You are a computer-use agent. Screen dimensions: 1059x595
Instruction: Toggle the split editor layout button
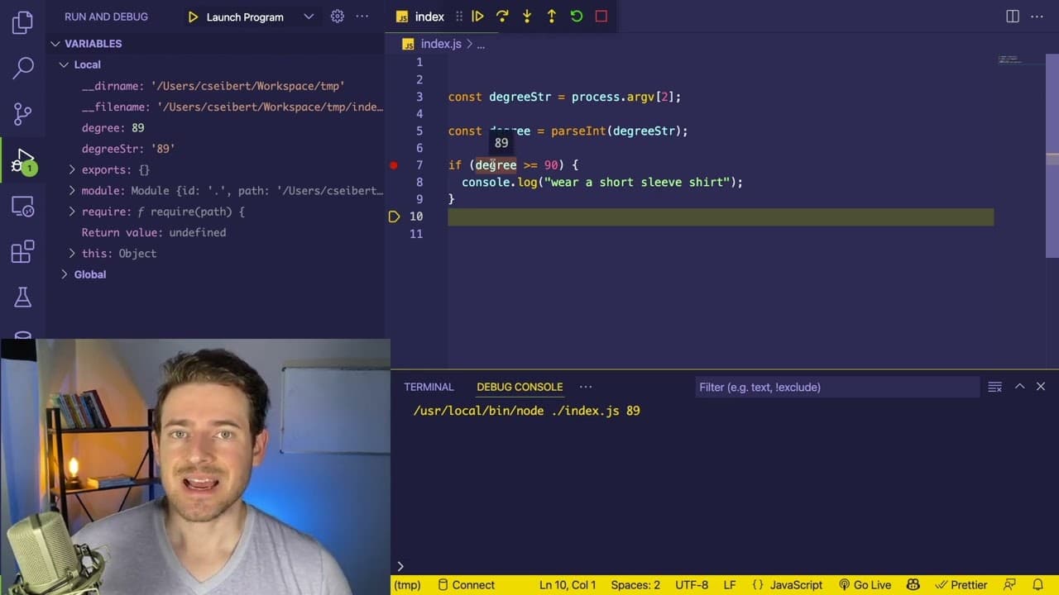pyautogui.click(x=1013, y=17)
